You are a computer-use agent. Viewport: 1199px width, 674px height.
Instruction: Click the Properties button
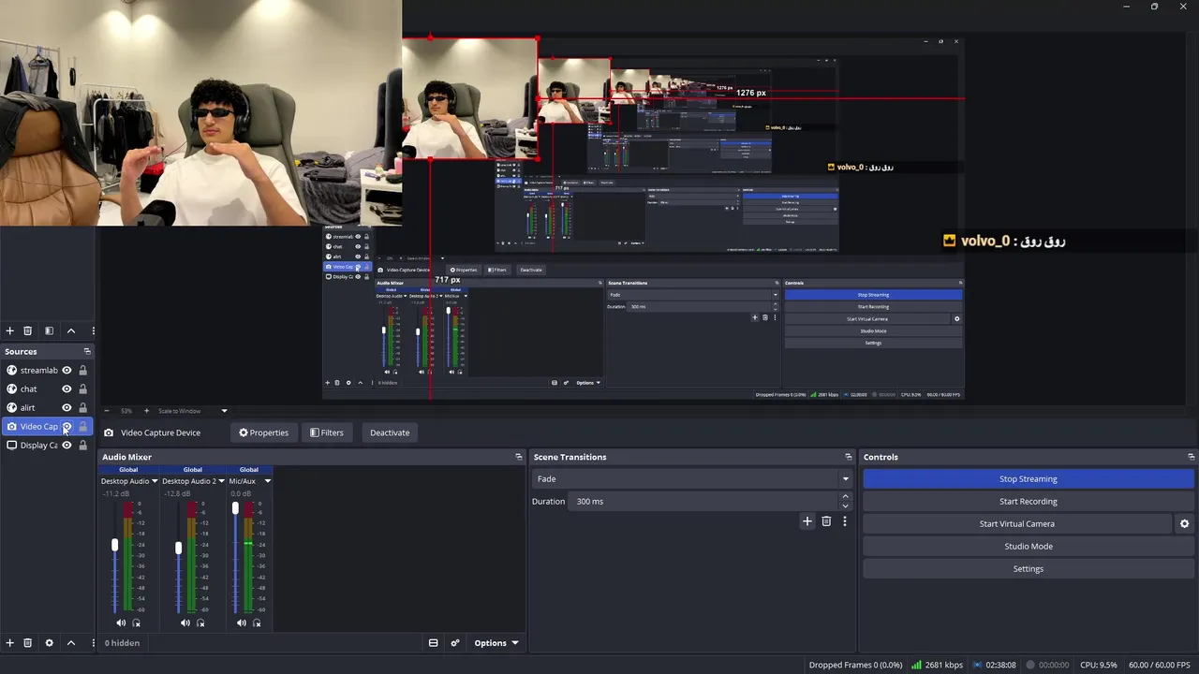(263, 432)
